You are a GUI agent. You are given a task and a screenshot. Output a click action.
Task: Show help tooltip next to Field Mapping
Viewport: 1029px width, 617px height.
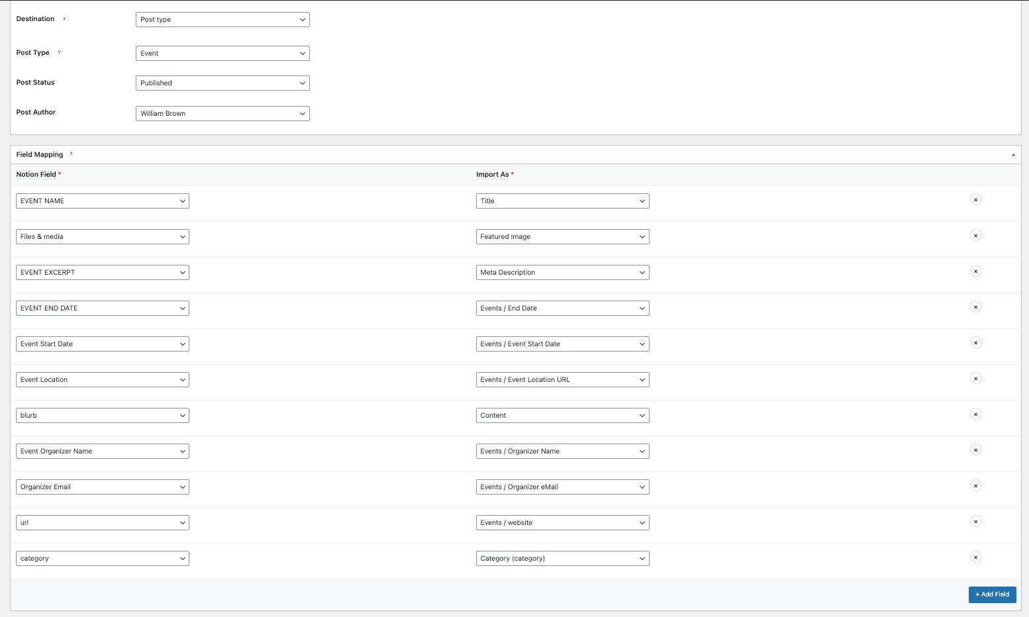71,154
